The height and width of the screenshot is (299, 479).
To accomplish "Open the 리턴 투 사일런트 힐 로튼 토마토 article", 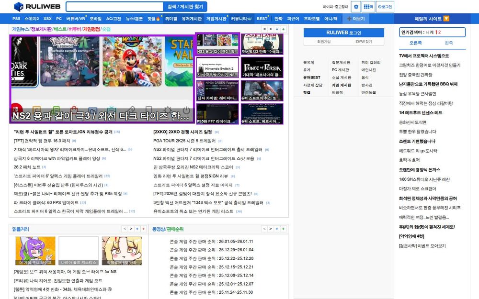I will (x=63, y=132).
